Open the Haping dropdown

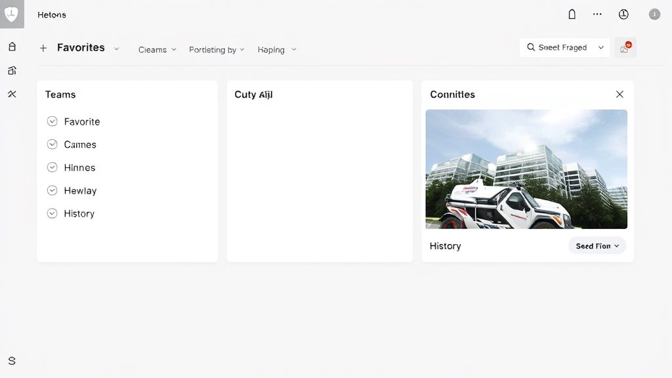[277, 50]
